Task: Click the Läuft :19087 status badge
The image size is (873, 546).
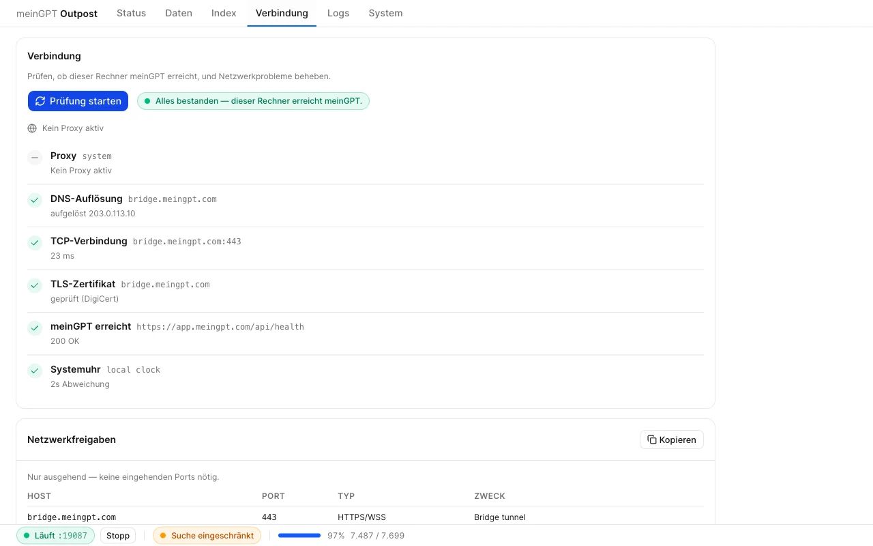Action: pyautogui.click(x=55, y=536)
